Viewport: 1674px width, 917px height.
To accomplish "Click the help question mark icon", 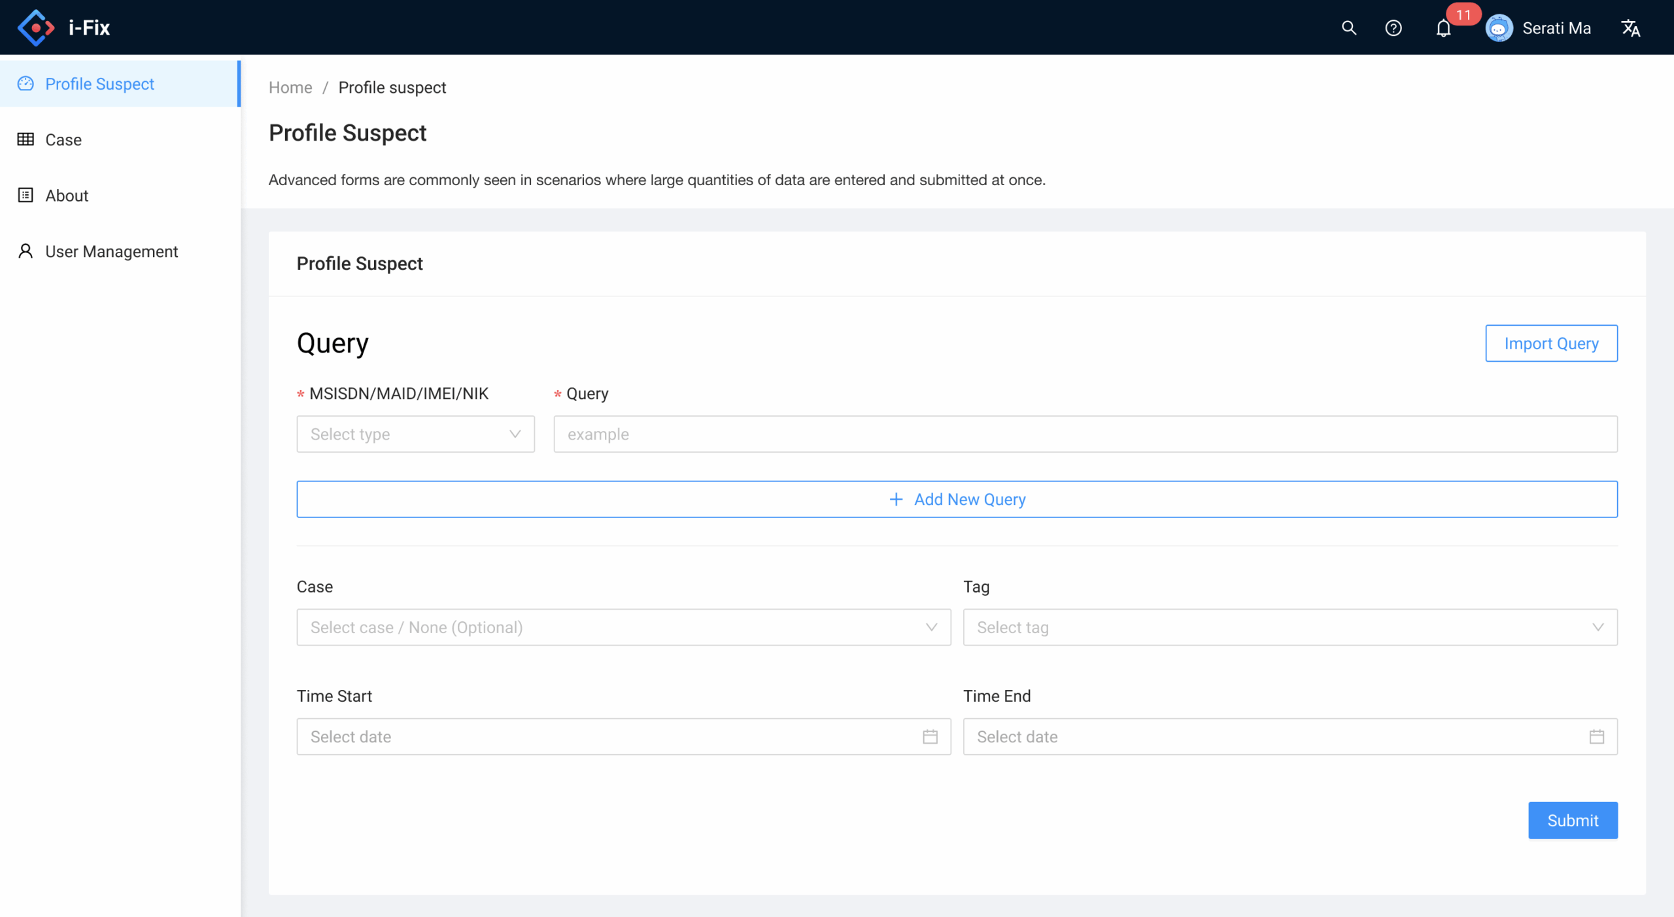I will click(x=1393, y=28).
